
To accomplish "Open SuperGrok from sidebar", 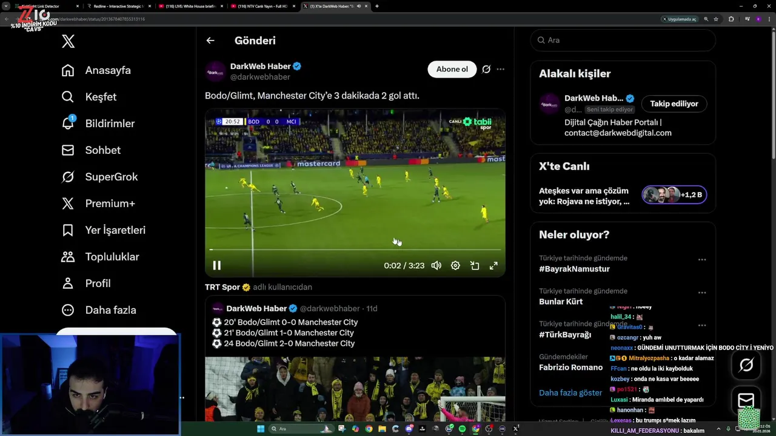I will coord(99,177).
